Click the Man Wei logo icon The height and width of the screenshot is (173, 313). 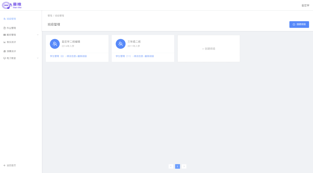pos(7,5)
